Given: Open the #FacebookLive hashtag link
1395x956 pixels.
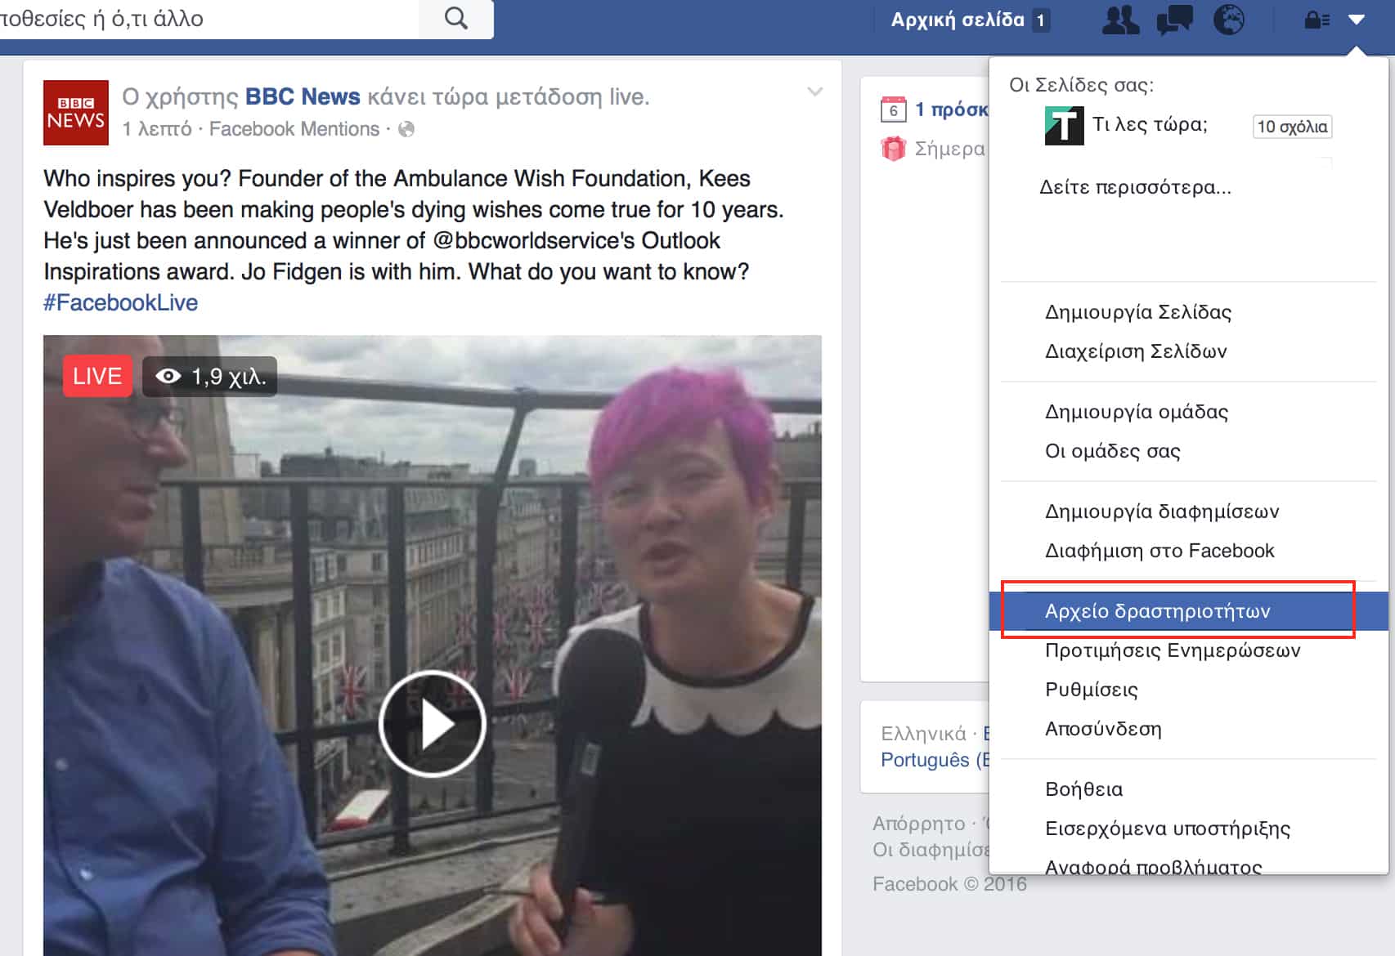Looking at the screenshot, I should (120, 302).
